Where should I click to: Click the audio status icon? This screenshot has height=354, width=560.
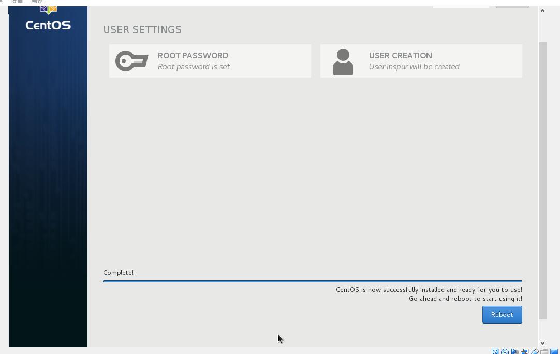click(514, 352)
